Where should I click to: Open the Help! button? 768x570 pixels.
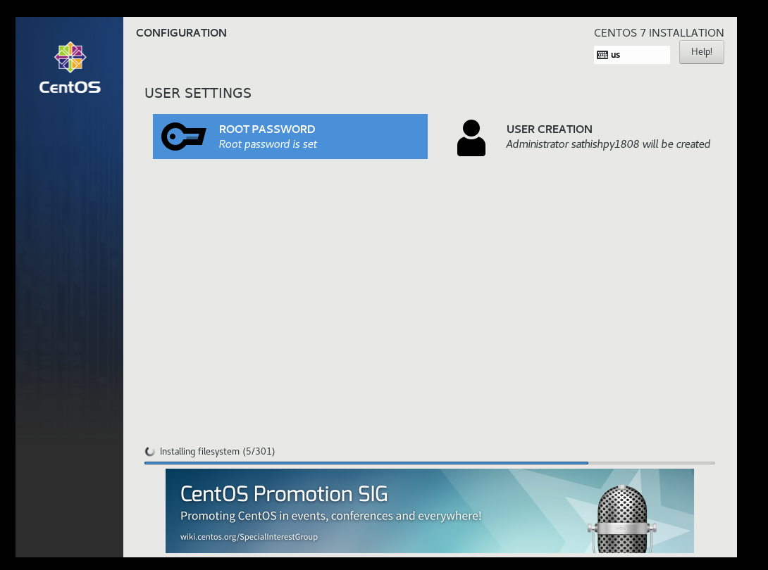click(x=701, y=52)
